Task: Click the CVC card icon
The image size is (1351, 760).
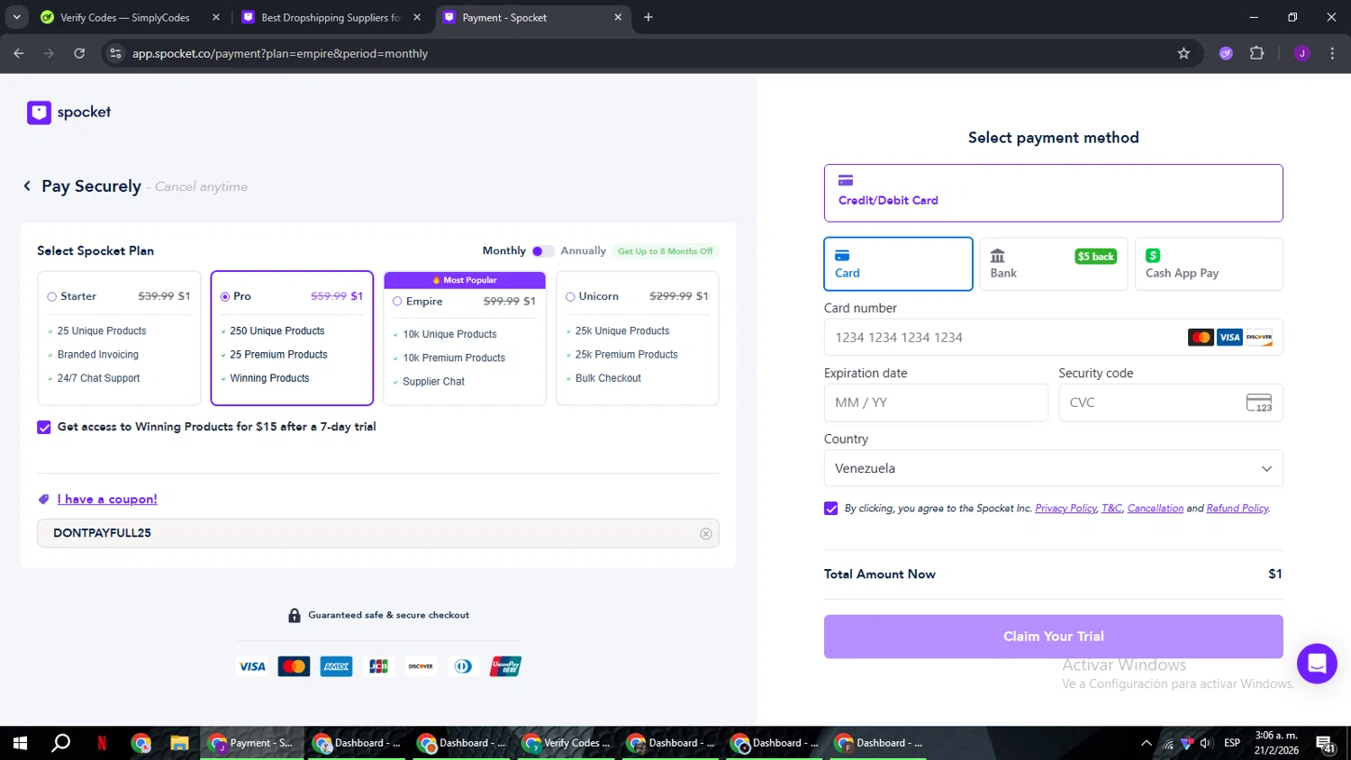Action: (x=1259, y=403)
